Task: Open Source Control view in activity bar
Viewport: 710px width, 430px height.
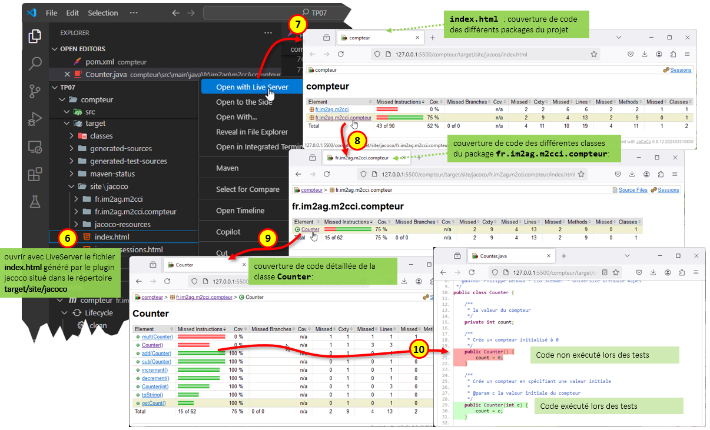Action: (35, 91)
